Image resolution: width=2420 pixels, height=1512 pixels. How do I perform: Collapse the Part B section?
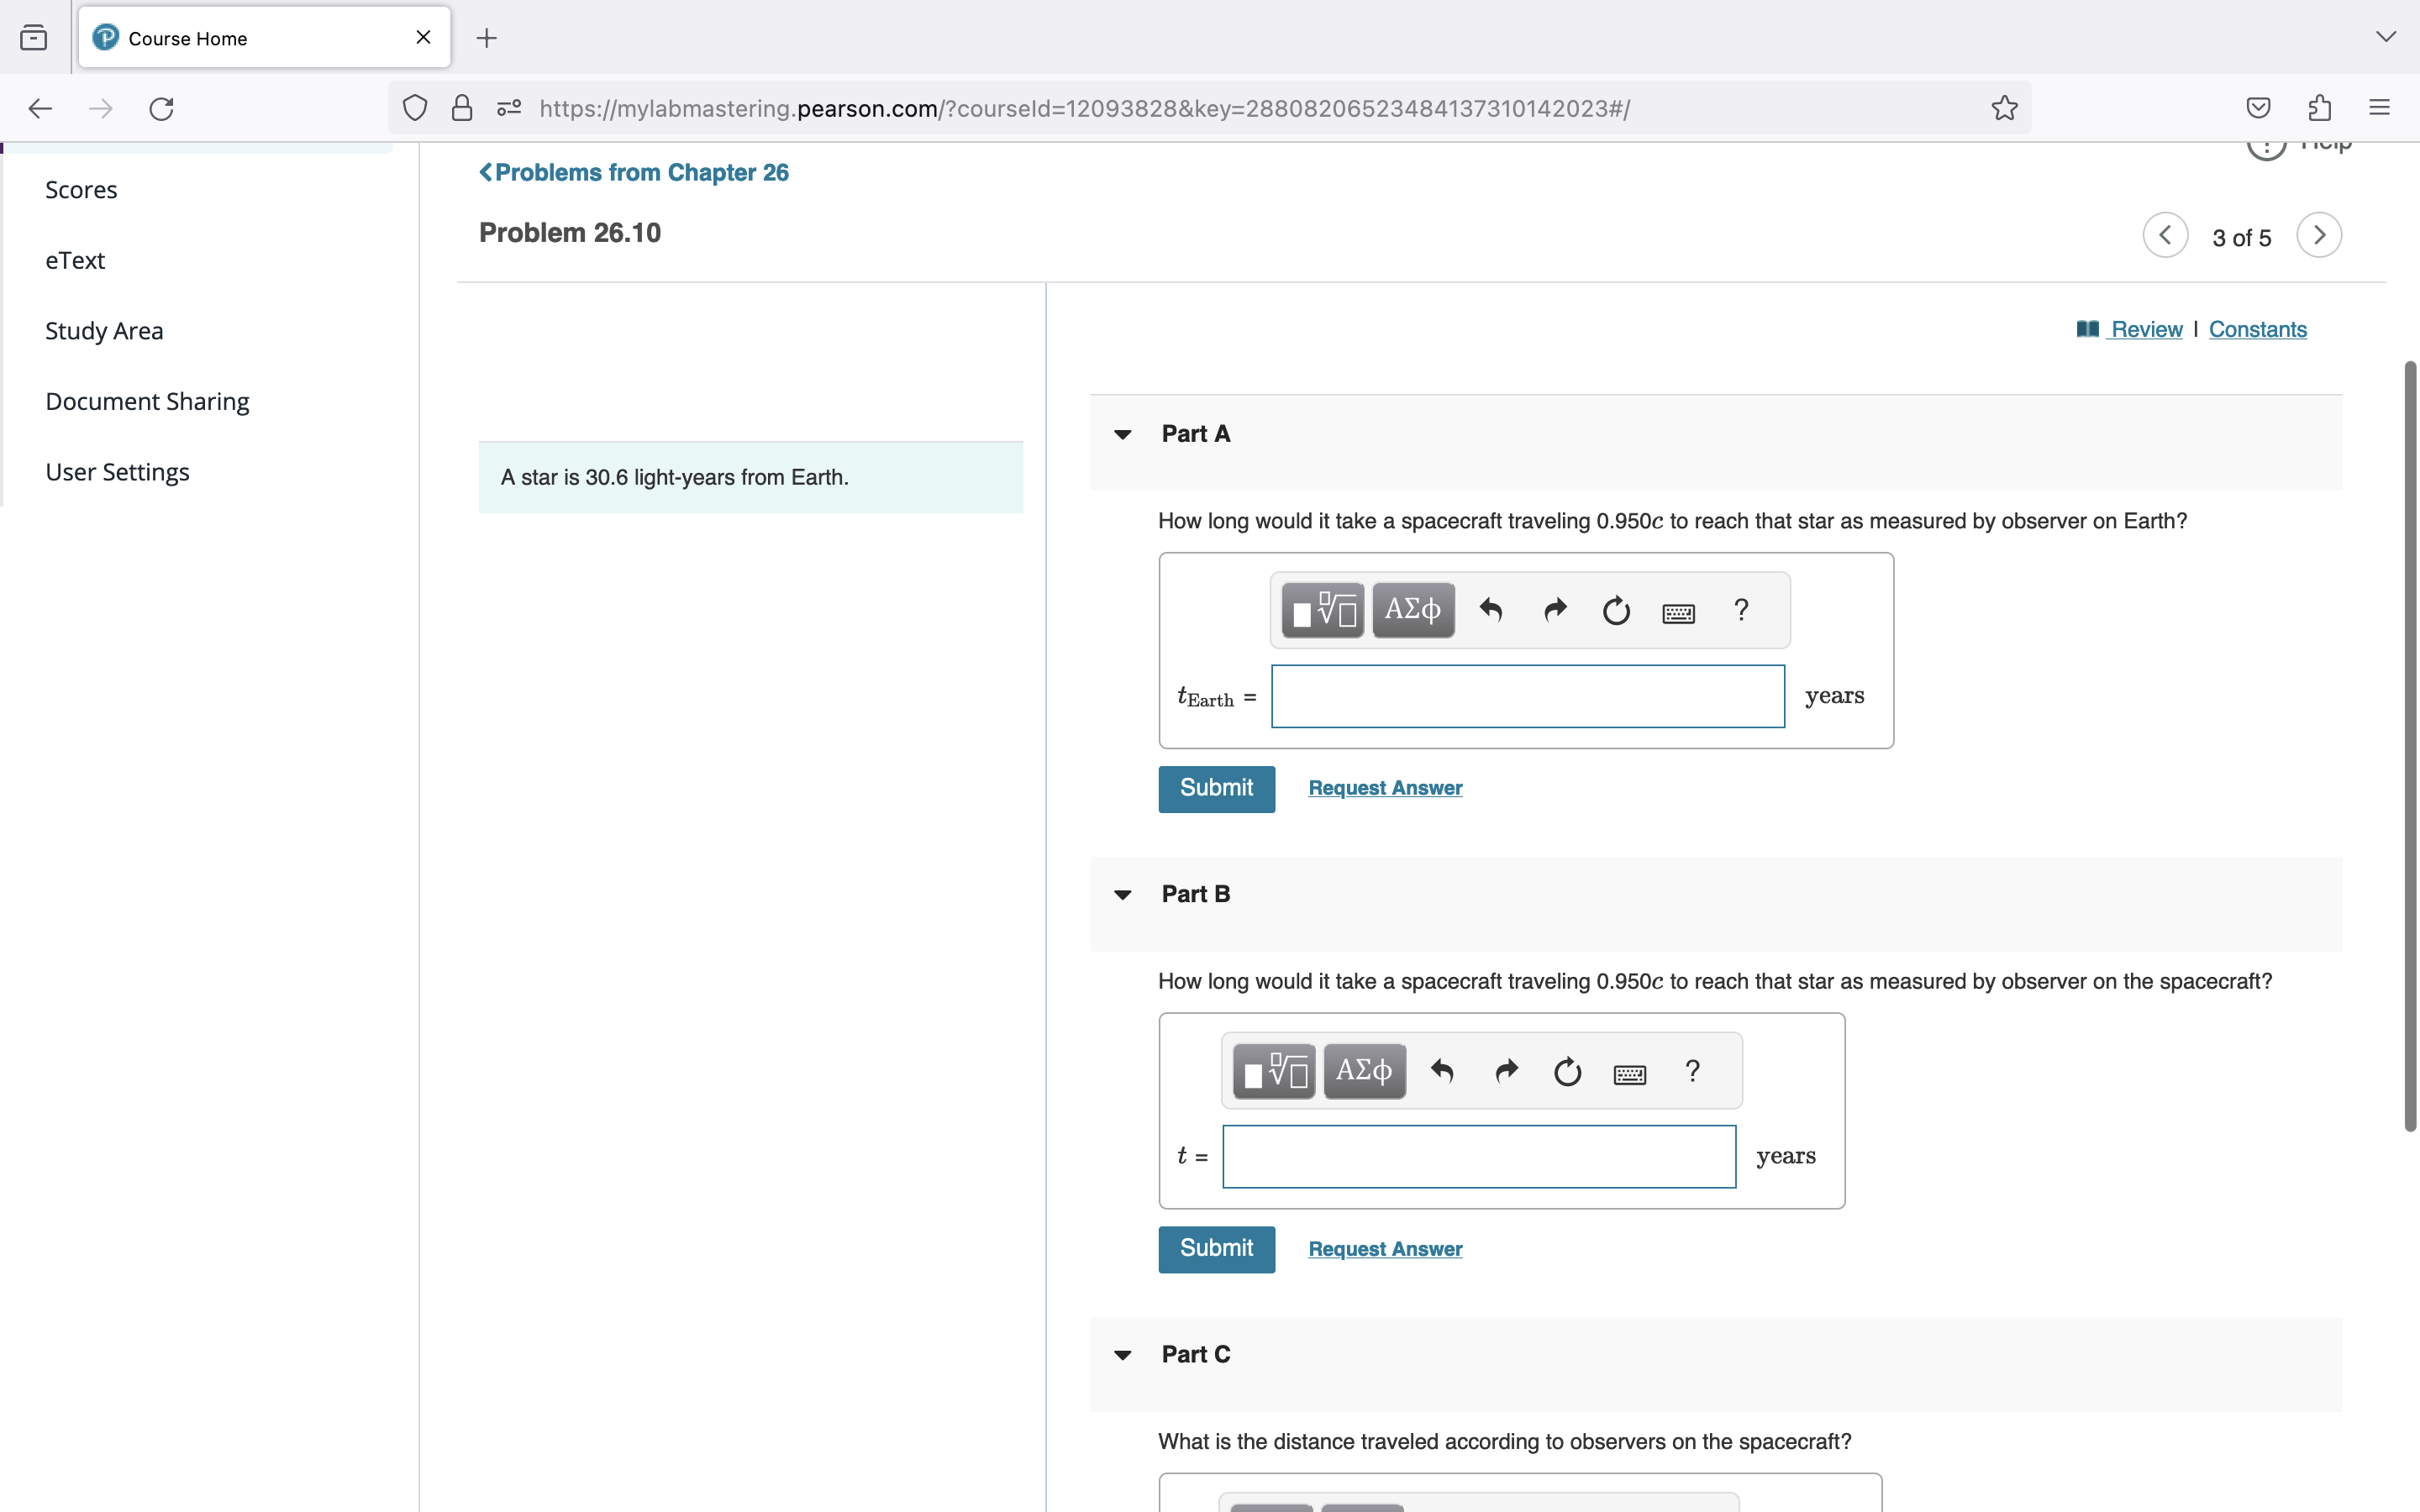point(1122,895)
